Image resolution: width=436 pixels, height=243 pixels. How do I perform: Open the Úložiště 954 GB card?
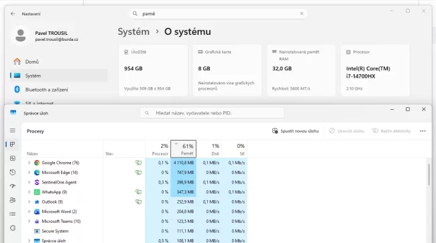tap(153, 70)
